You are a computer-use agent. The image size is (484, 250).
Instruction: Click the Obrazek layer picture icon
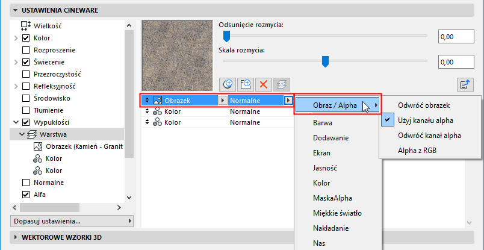point(158,100)
